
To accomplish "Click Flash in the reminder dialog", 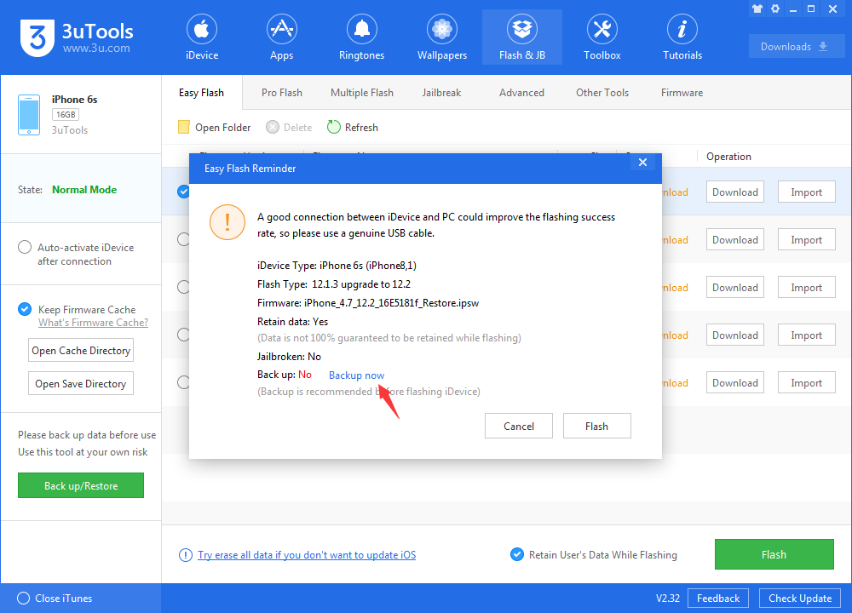I will pos(596,427).
